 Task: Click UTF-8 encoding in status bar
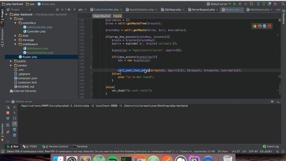(x=253, y=152)
